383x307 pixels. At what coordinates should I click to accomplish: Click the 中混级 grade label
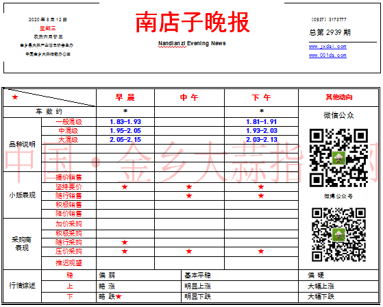click(x=68, y=131)
